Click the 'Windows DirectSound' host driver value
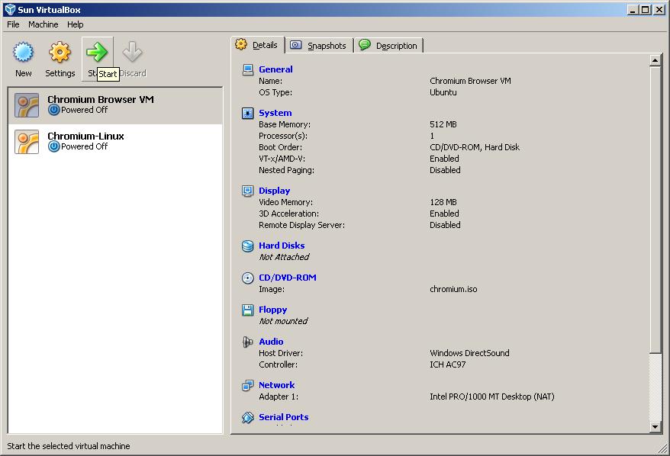The image size is (670, 456). tap(469, 354)
